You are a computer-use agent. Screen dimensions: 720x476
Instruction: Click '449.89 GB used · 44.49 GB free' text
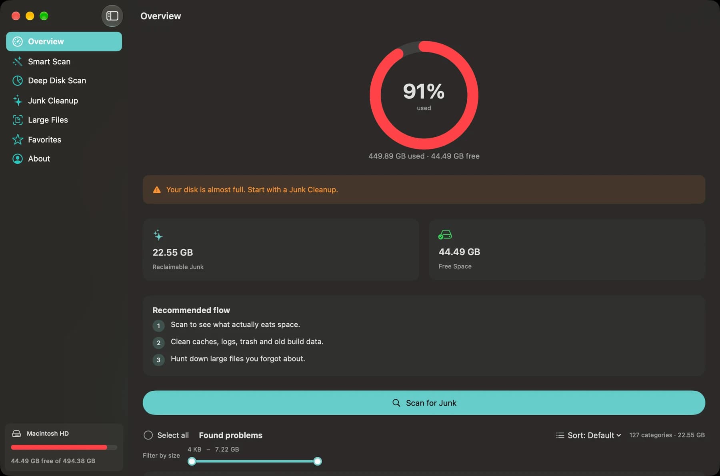coord(424,156)
